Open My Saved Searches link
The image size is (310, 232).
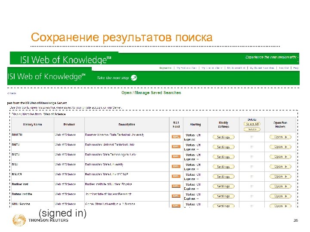click(x=262, y=68)
